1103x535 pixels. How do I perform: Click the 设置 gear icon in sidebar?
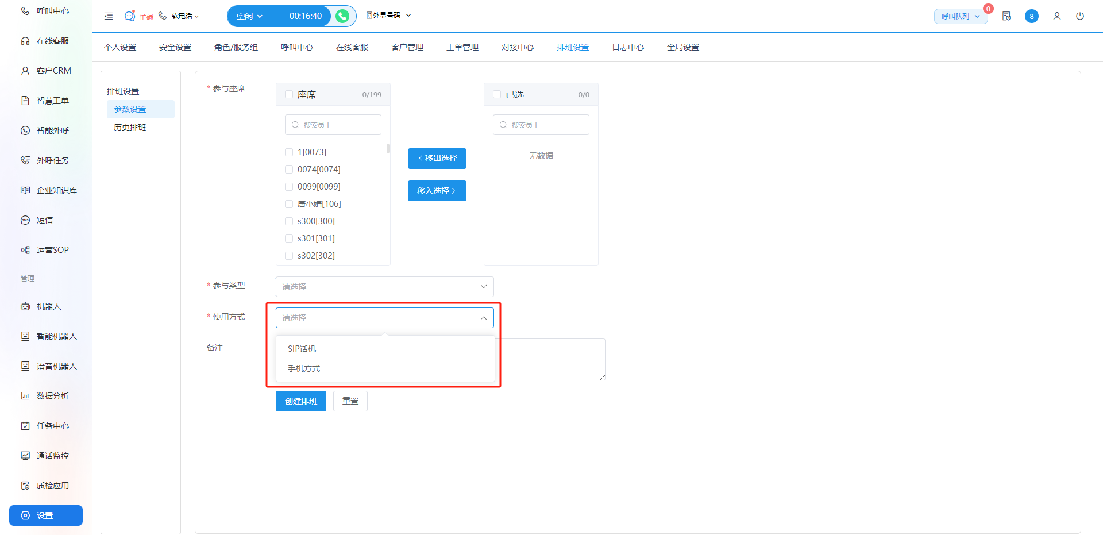pyautogui.click(x=25, y=515)
